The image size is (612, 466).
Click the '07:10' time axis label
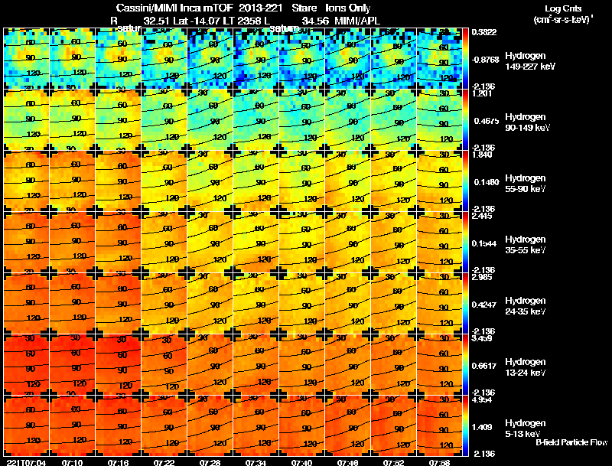click(x=72, y=462)
